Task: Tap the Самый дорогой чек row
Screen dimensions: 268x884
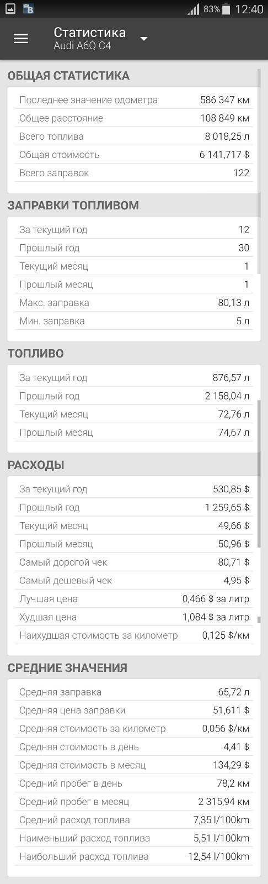Action: point(134,562)
